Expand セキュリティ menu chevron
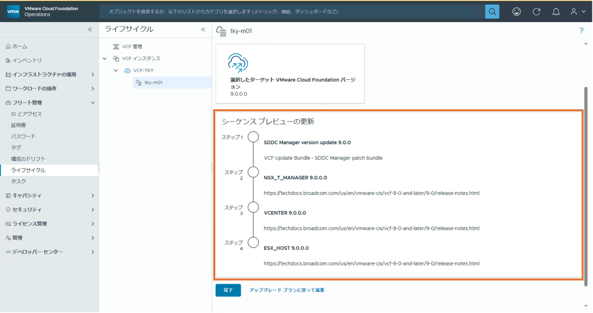 click(x=93, y=209)
